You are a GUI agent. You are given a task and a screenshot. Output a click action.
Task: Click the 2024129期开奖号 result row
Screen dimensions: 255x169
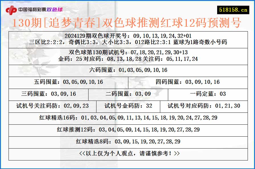pos(127,36)
